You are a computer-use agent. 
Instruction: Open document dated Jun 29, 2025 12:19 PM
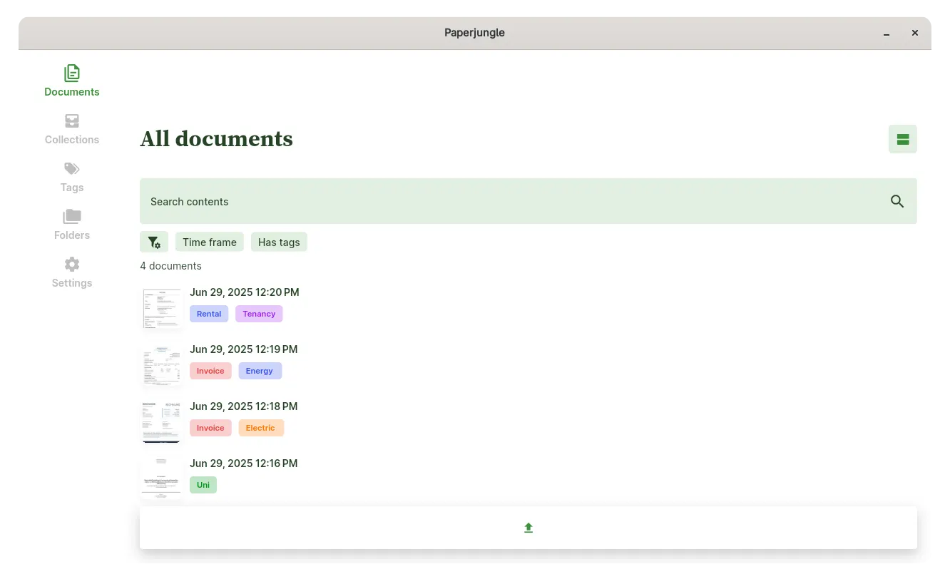click(x=244, y=349)
